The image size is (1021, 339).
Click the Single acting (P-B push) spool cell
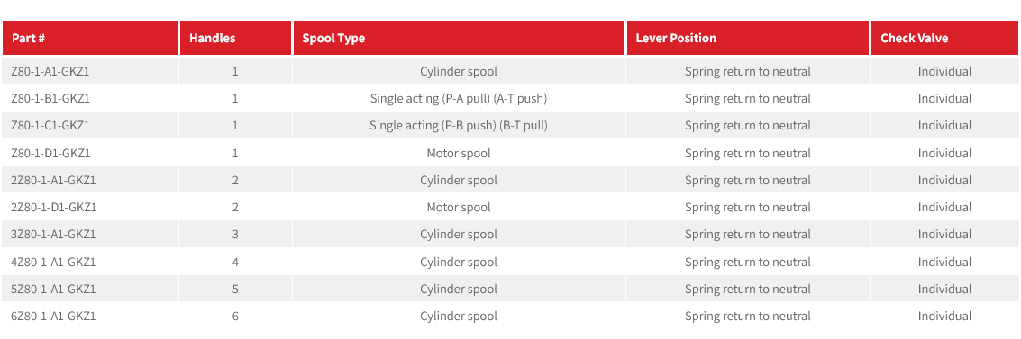click(x=459, y=125)
